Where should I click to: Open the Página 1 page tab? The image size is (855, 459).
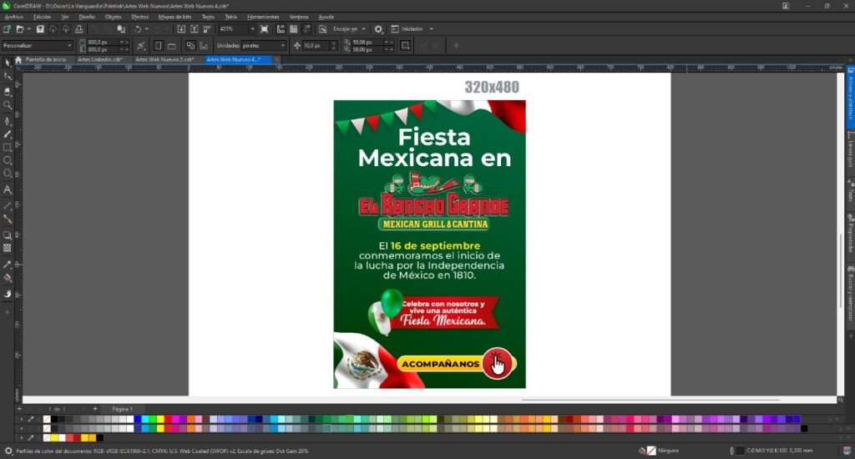pyautogui.click(x=122, y=409)
